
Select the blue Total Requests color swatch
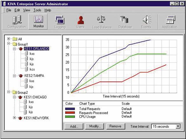(70, 109)
